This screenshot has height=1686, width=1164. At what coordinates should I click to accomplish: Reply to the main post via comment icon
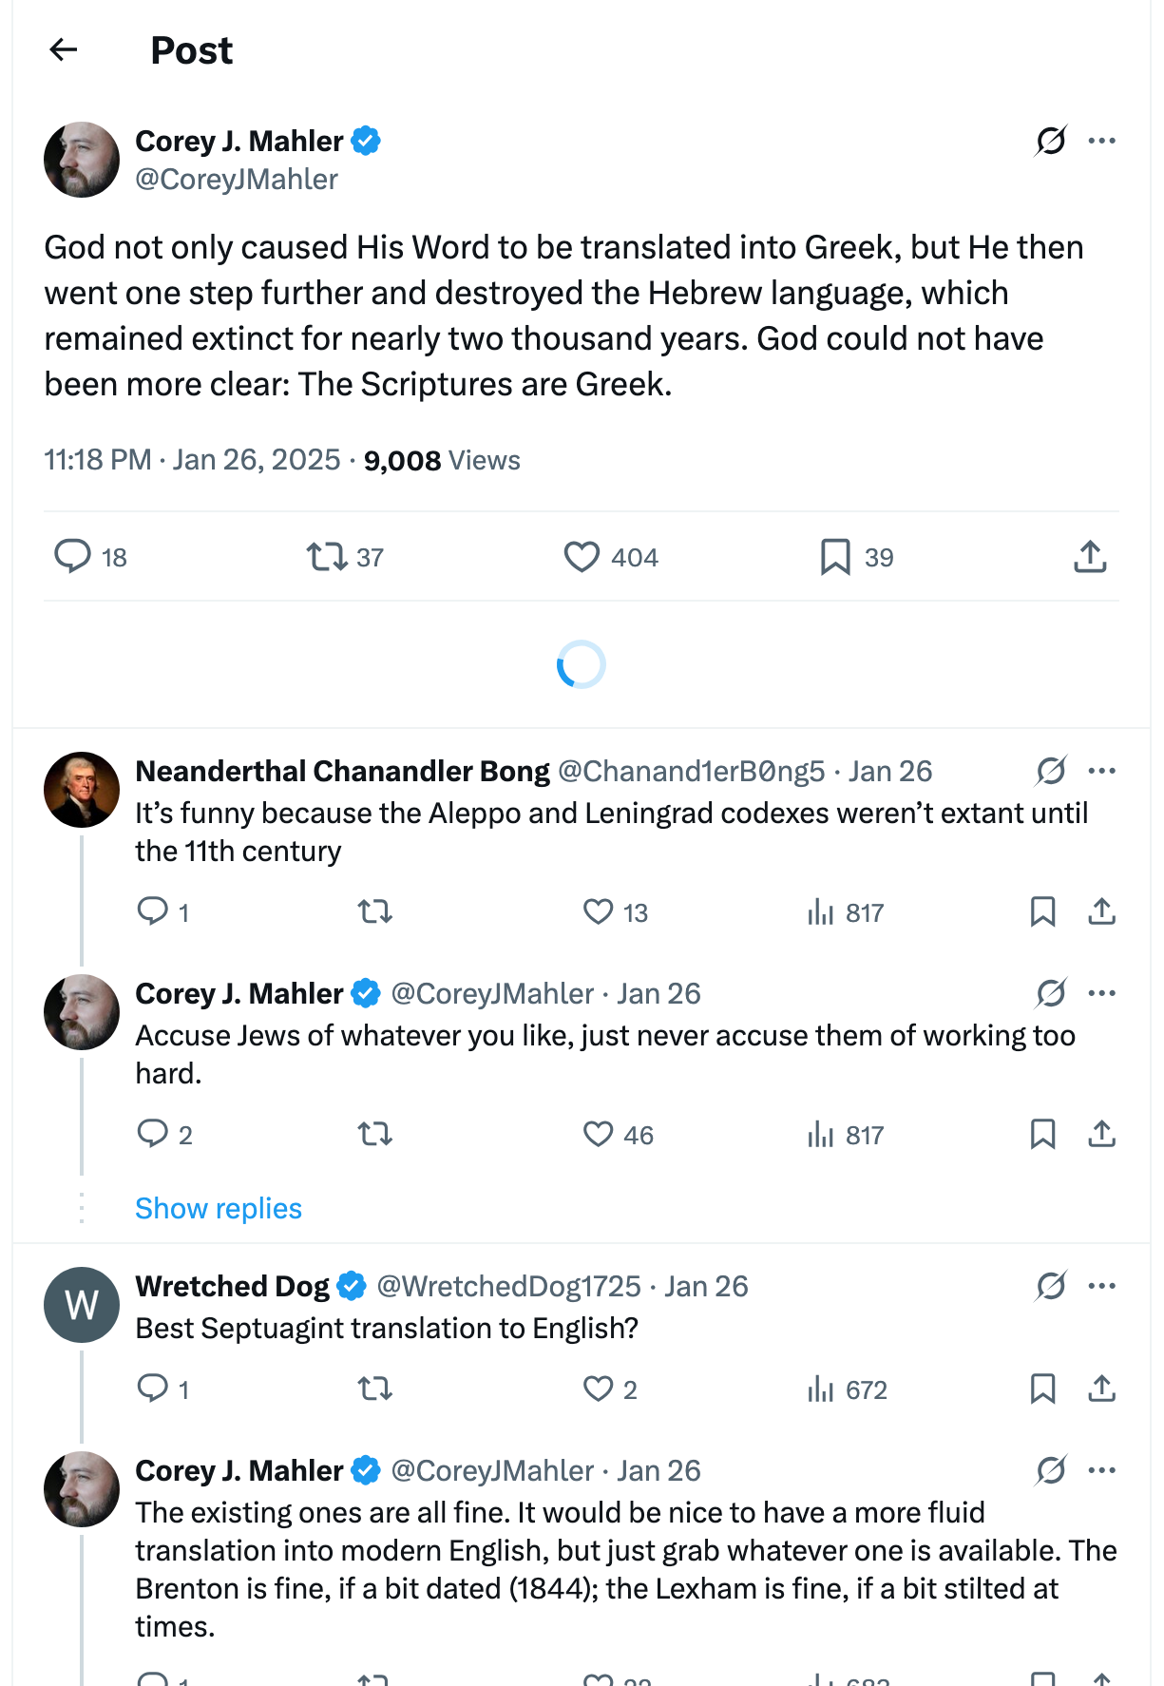click(72, 556)
